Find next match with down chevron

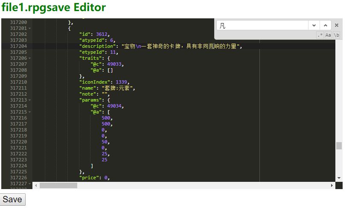pyautogui.click(x=314, y=25)
